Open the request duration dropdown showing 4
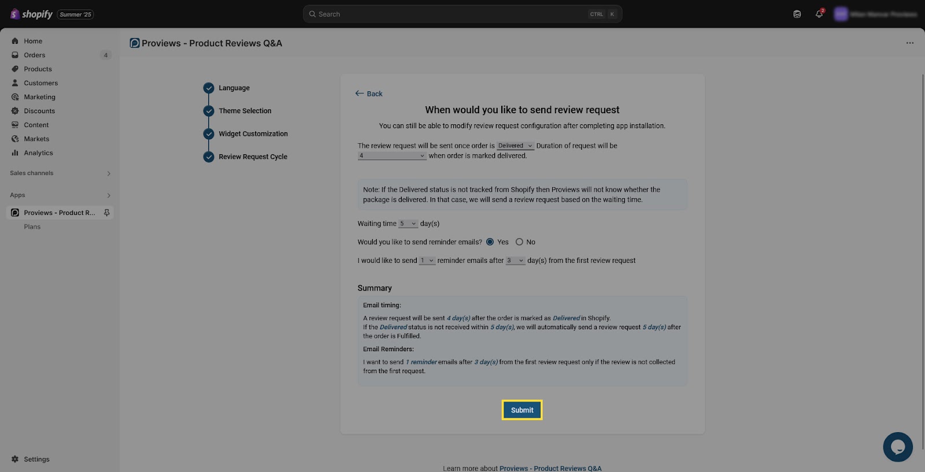 [x=392, y=156]
